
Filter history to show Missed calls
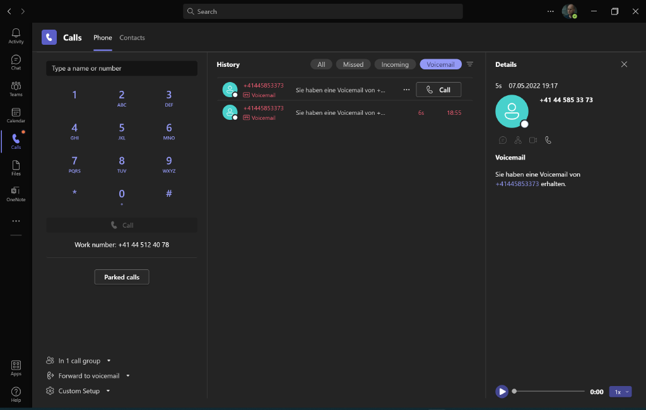(x=353, y=64)
